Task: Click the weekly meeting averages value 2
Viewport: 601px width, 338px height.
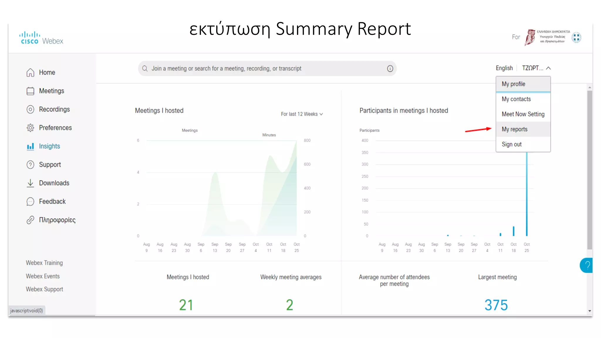Action: [290, 305]
